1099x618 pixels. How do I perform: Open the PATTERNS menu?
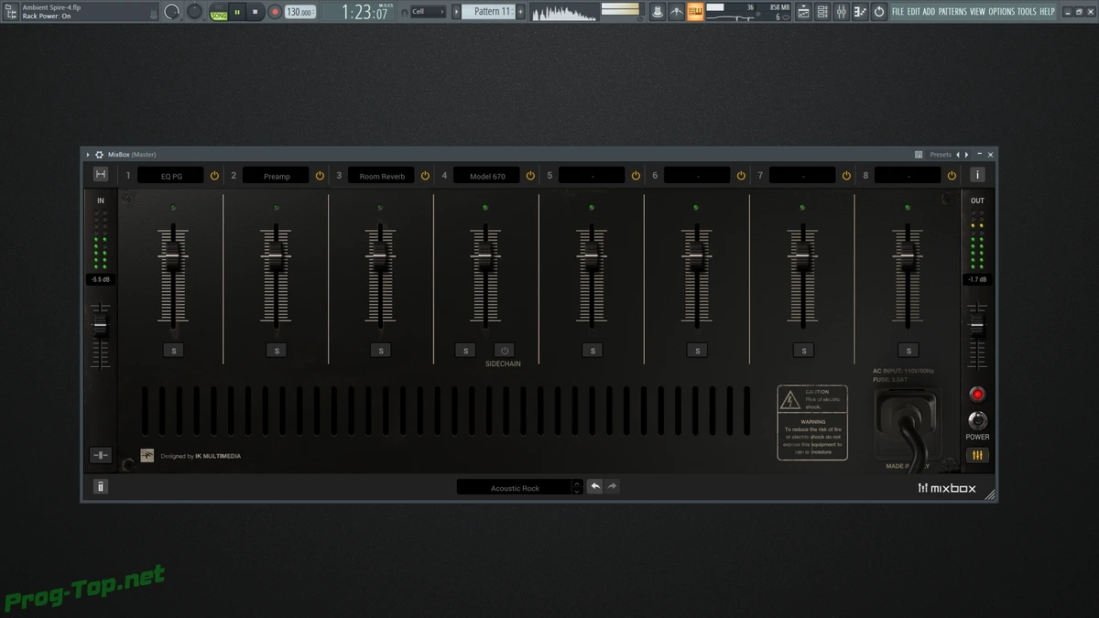[952, 12]
